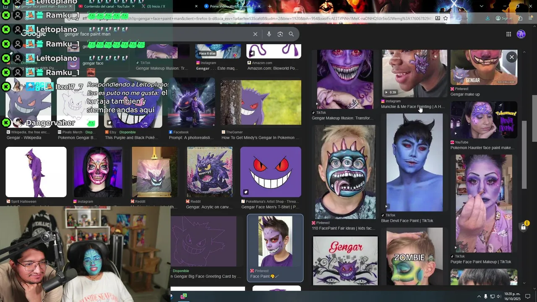537x302 pixels.
Task: Click the magnifier search submit icon
Action: [x=291, y=34]
